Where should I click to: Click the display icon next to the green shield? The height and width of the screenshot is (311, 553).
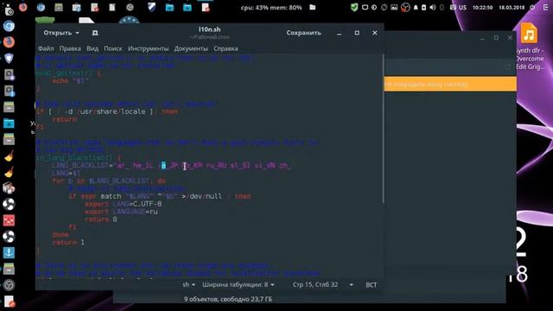tap(365, 8)
